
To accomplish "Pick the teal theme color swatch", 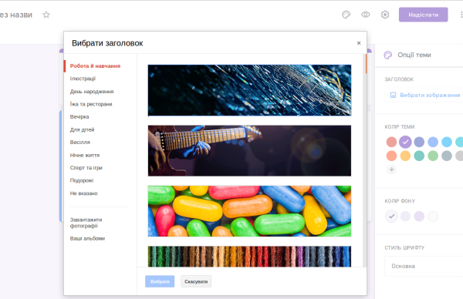I will [x=419, y=156].
